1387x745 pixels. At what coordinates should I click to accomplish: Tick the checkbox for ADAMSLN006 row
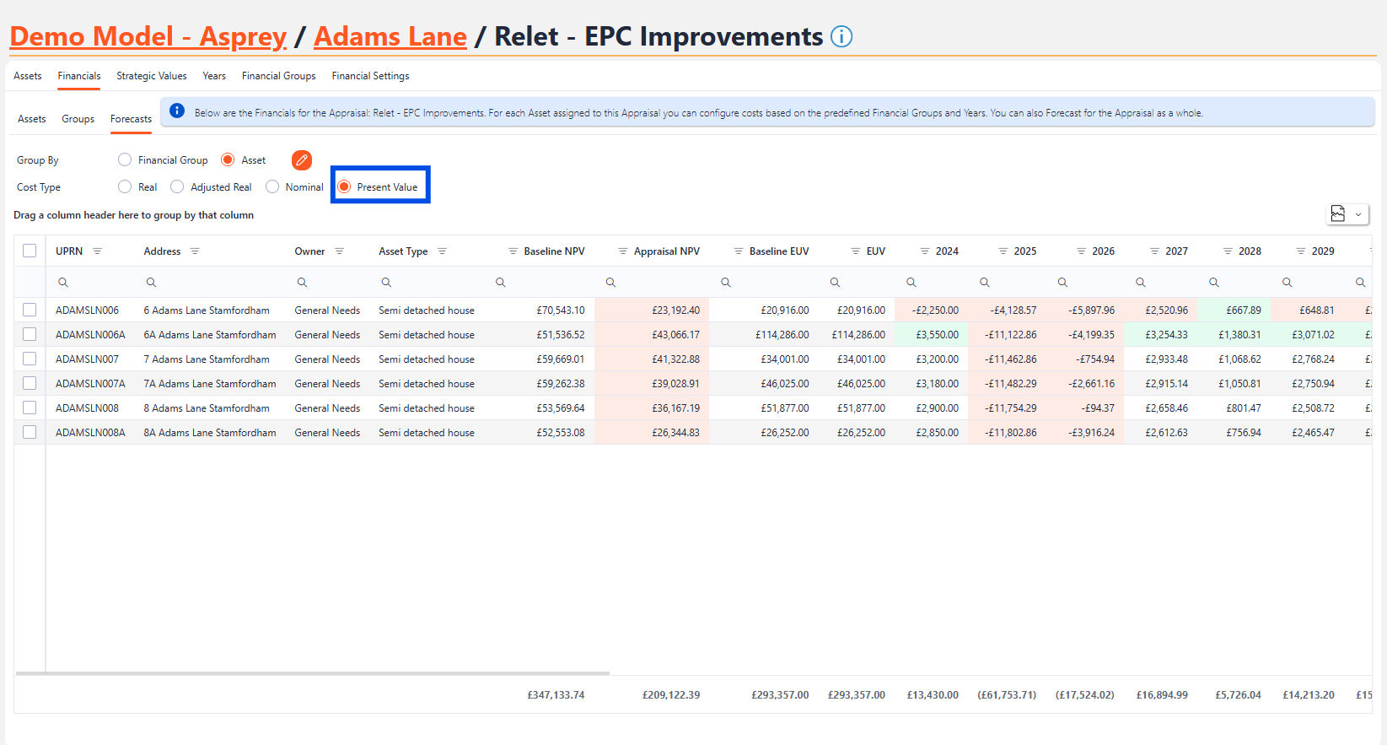30,310
